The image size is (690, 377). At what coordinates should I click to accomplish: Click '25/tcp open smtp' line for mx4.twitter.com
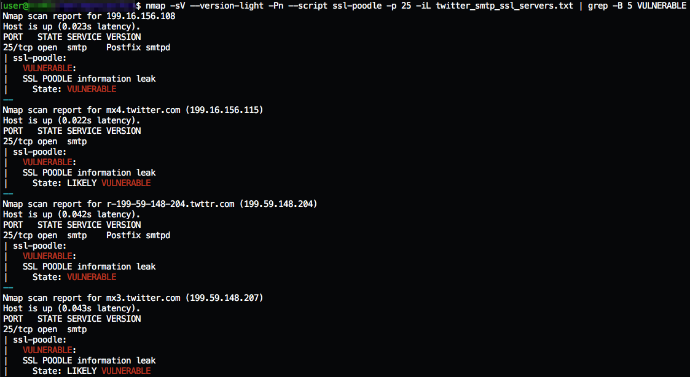(x=45, y=142)
